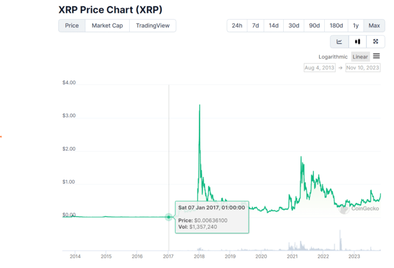Toggle Linear scale
394x268 pixels.
coord(360,57)
